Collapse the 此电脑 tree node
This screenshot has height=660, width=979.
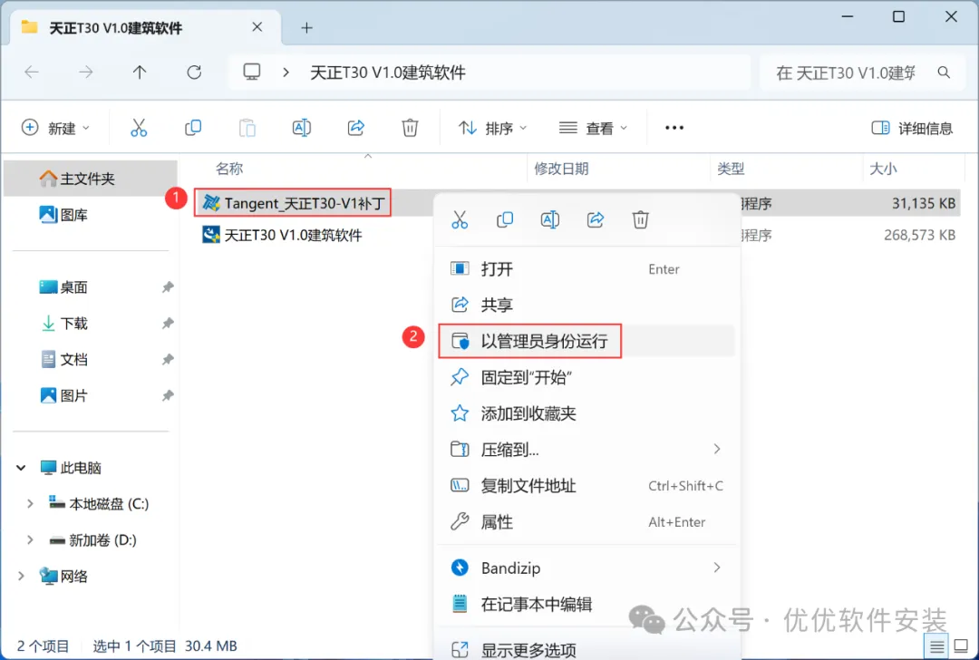coord(21,468)
